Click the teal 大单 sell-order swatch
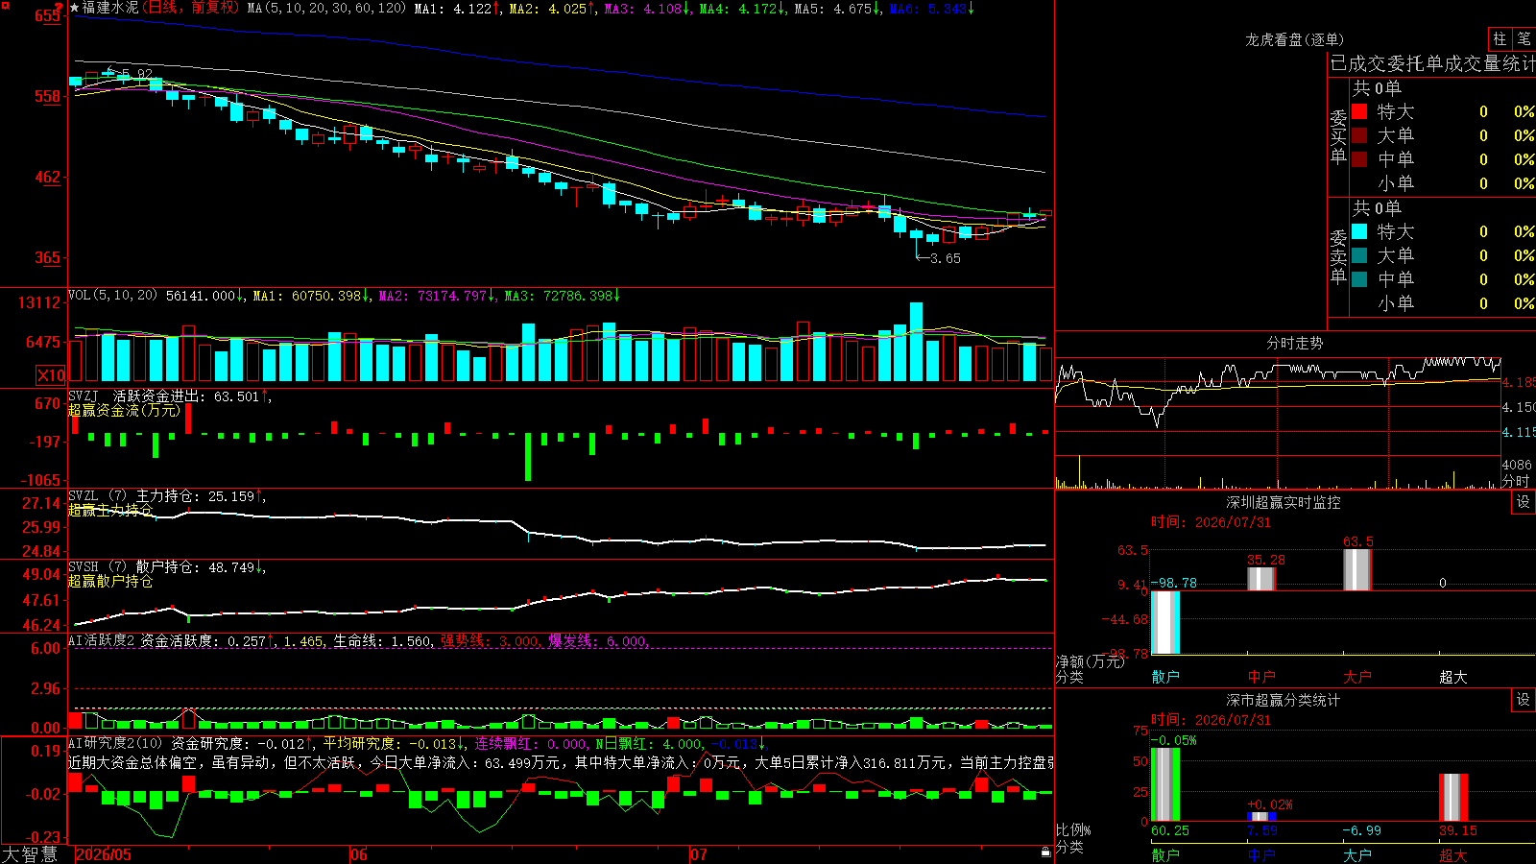 click(x=1359, y=255)
